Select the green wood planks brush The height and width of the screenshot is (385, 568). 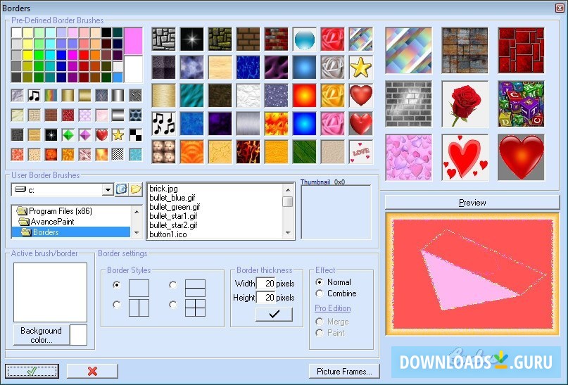pos(304,152)
